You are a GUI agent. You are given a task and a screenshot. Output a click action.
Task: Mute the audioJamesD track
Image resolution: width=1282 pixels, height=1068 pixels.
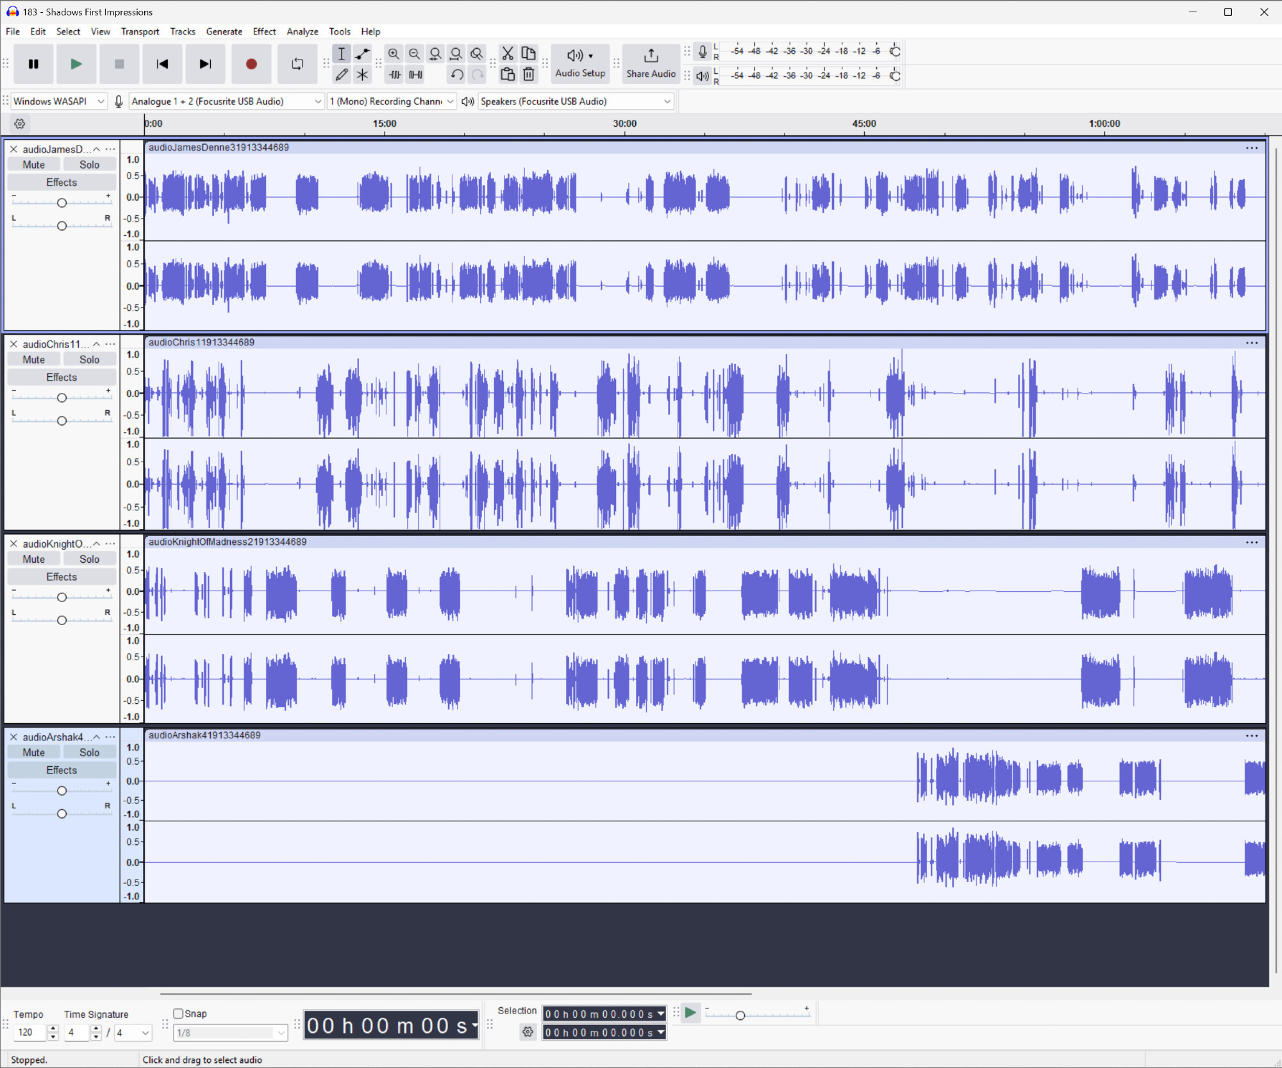pos(34,165)
